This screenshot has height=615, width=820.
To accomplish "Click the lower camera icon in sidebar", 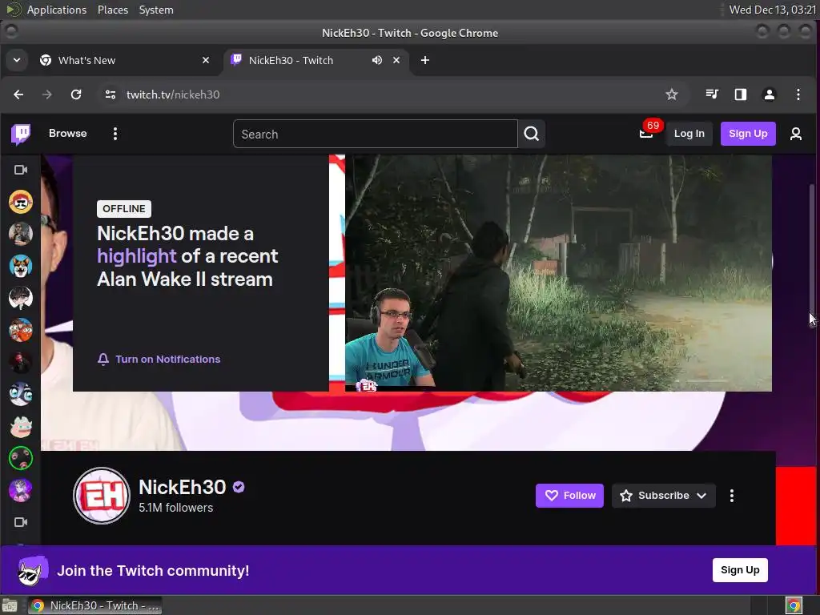I will point(20,522).
